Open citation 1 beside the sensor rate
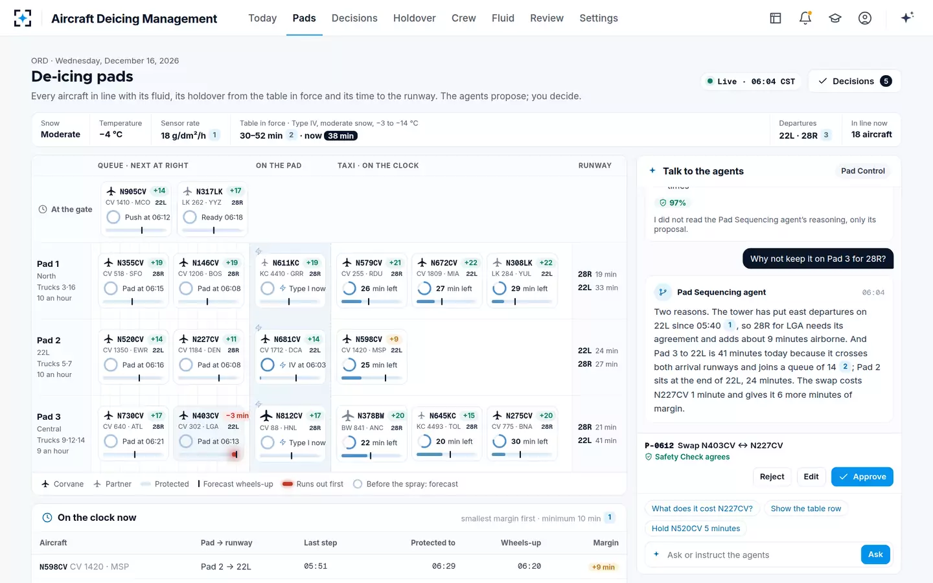 pos(215,135)
